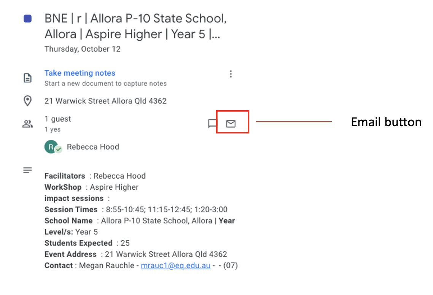Click the green accepted checkmark badge
The image size is (433, 295).
coord(59,149)
